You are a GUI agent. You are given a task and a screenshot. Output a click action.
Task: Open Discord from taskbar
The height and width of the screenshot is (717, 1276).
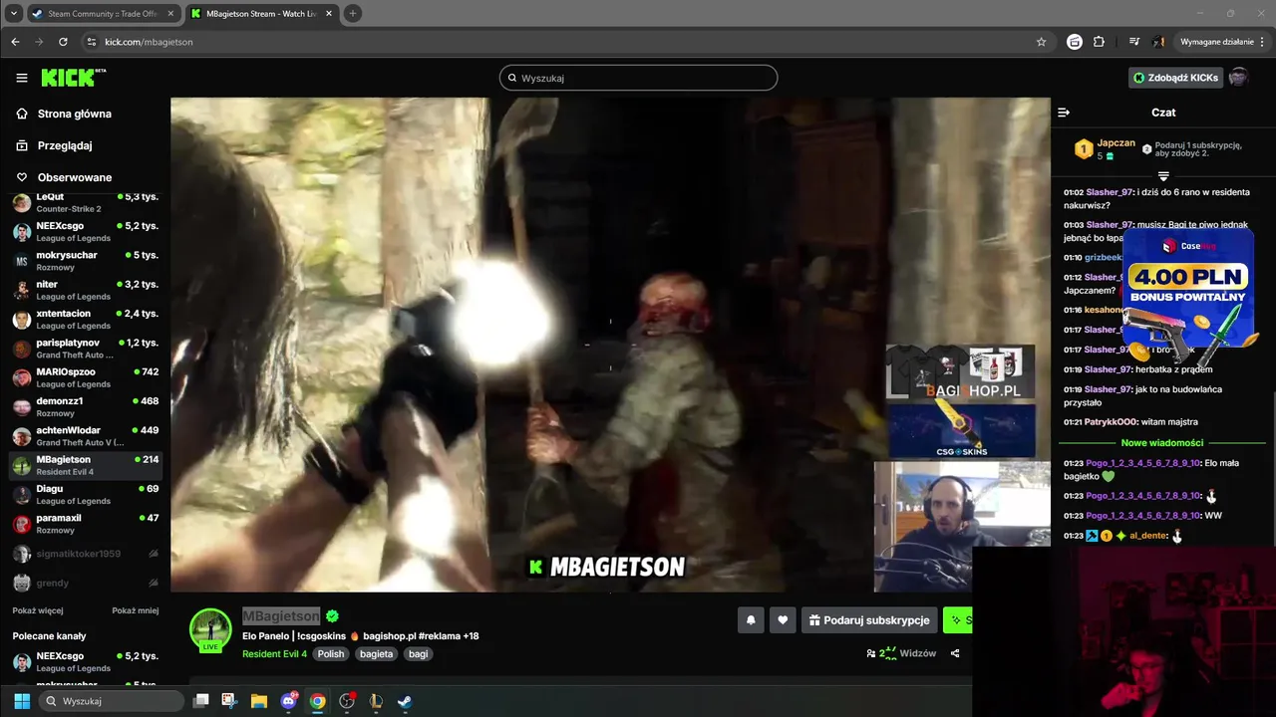[289, 701]
